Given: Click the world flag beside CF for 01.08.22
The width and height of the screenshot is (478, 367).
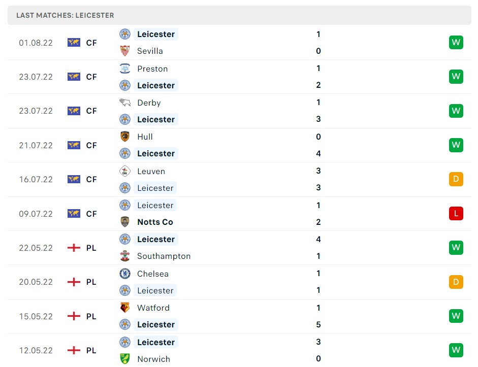Looking at the screenshot, I should point(74,43).
